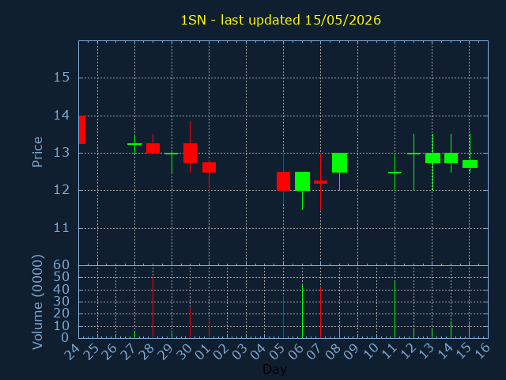
Task: Click the volume axis tick label 40
Action: tap(62, 289)
